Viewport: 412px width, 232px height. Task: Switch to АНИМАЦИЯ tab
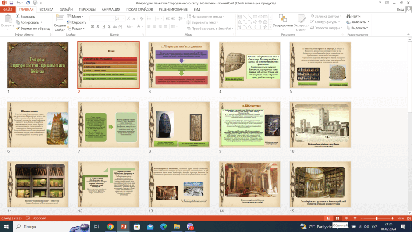click(x=111, y=9)
